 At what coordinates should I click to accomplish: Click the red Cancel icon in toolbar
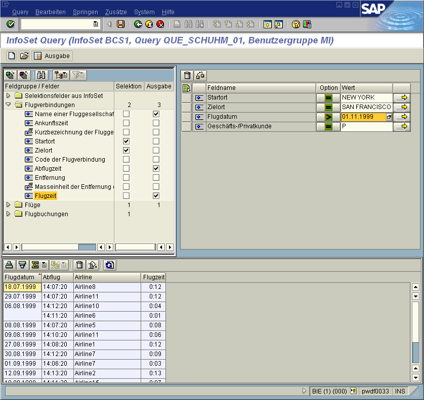(160, 24)
